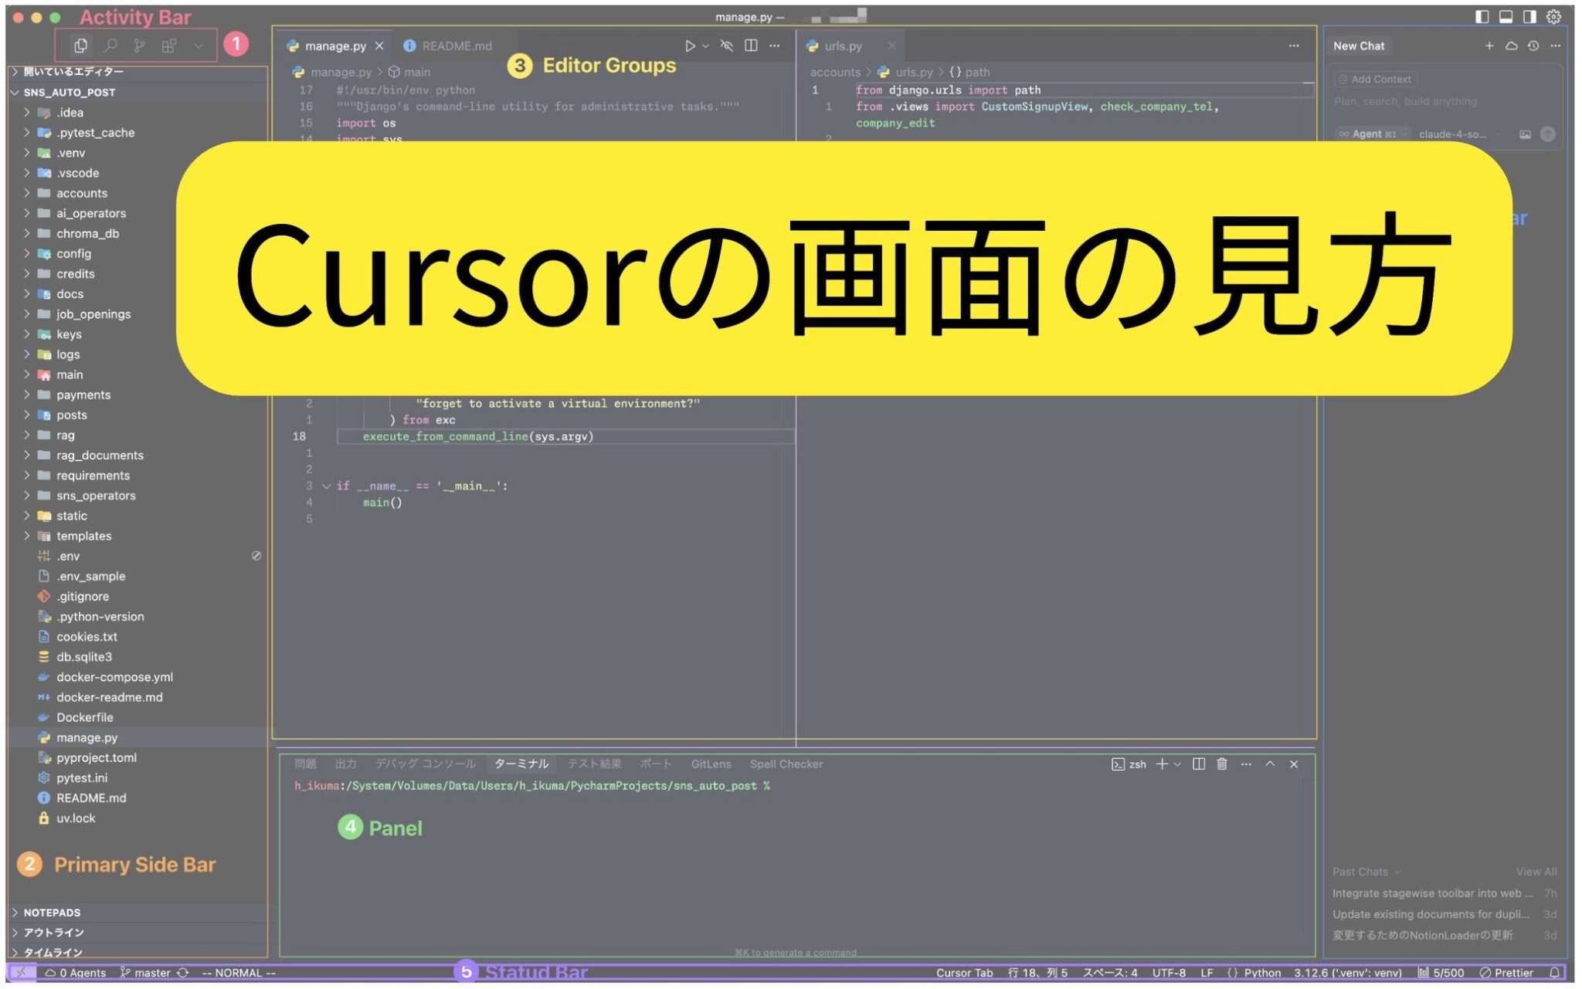
Task: Click the Run Python File play icon
Action: [x=690, y=46]
